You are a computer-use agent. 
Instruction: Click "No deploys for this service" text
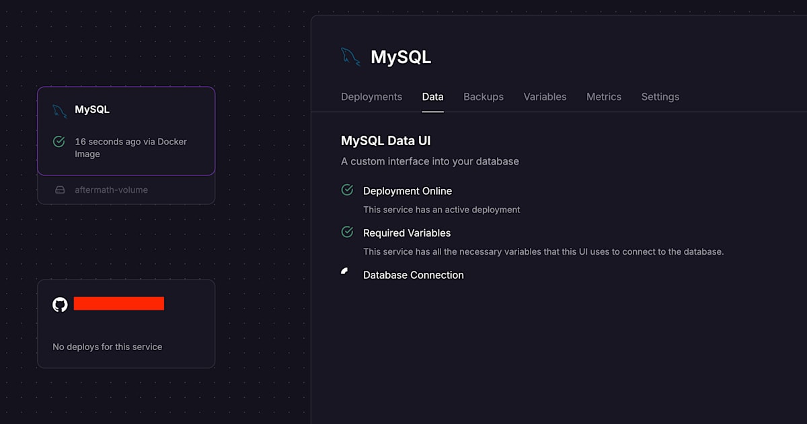108,347
